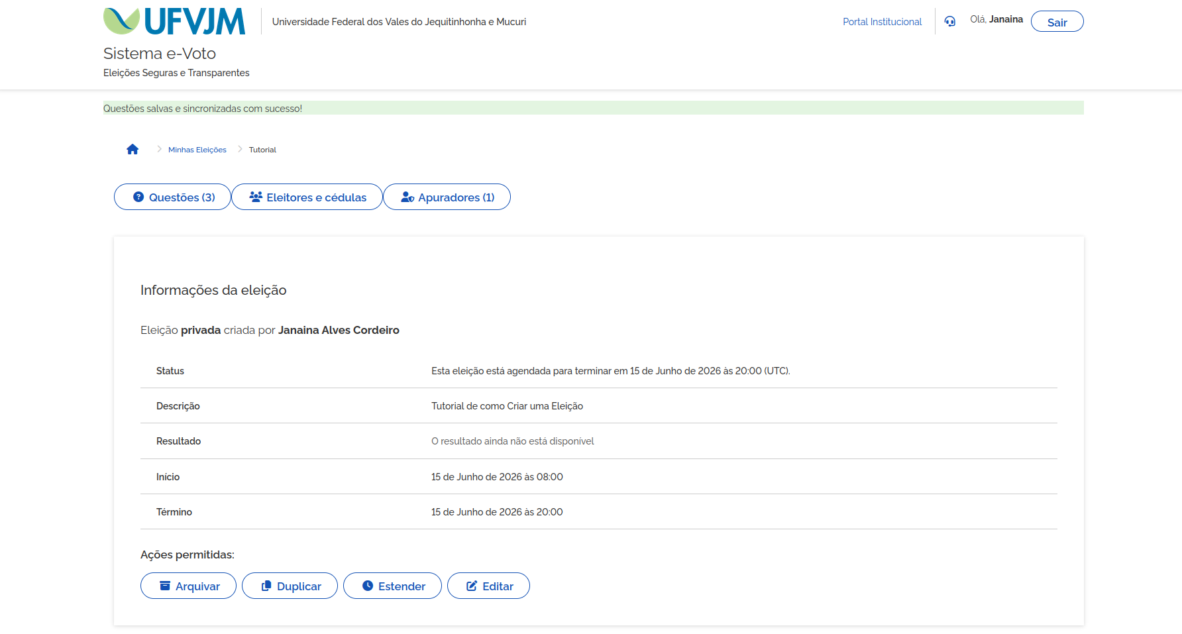The height and width of the screenshot is (634, 1182).
Task: Open Eleitores e cédulas tab
Action: (x=307, y=197)
